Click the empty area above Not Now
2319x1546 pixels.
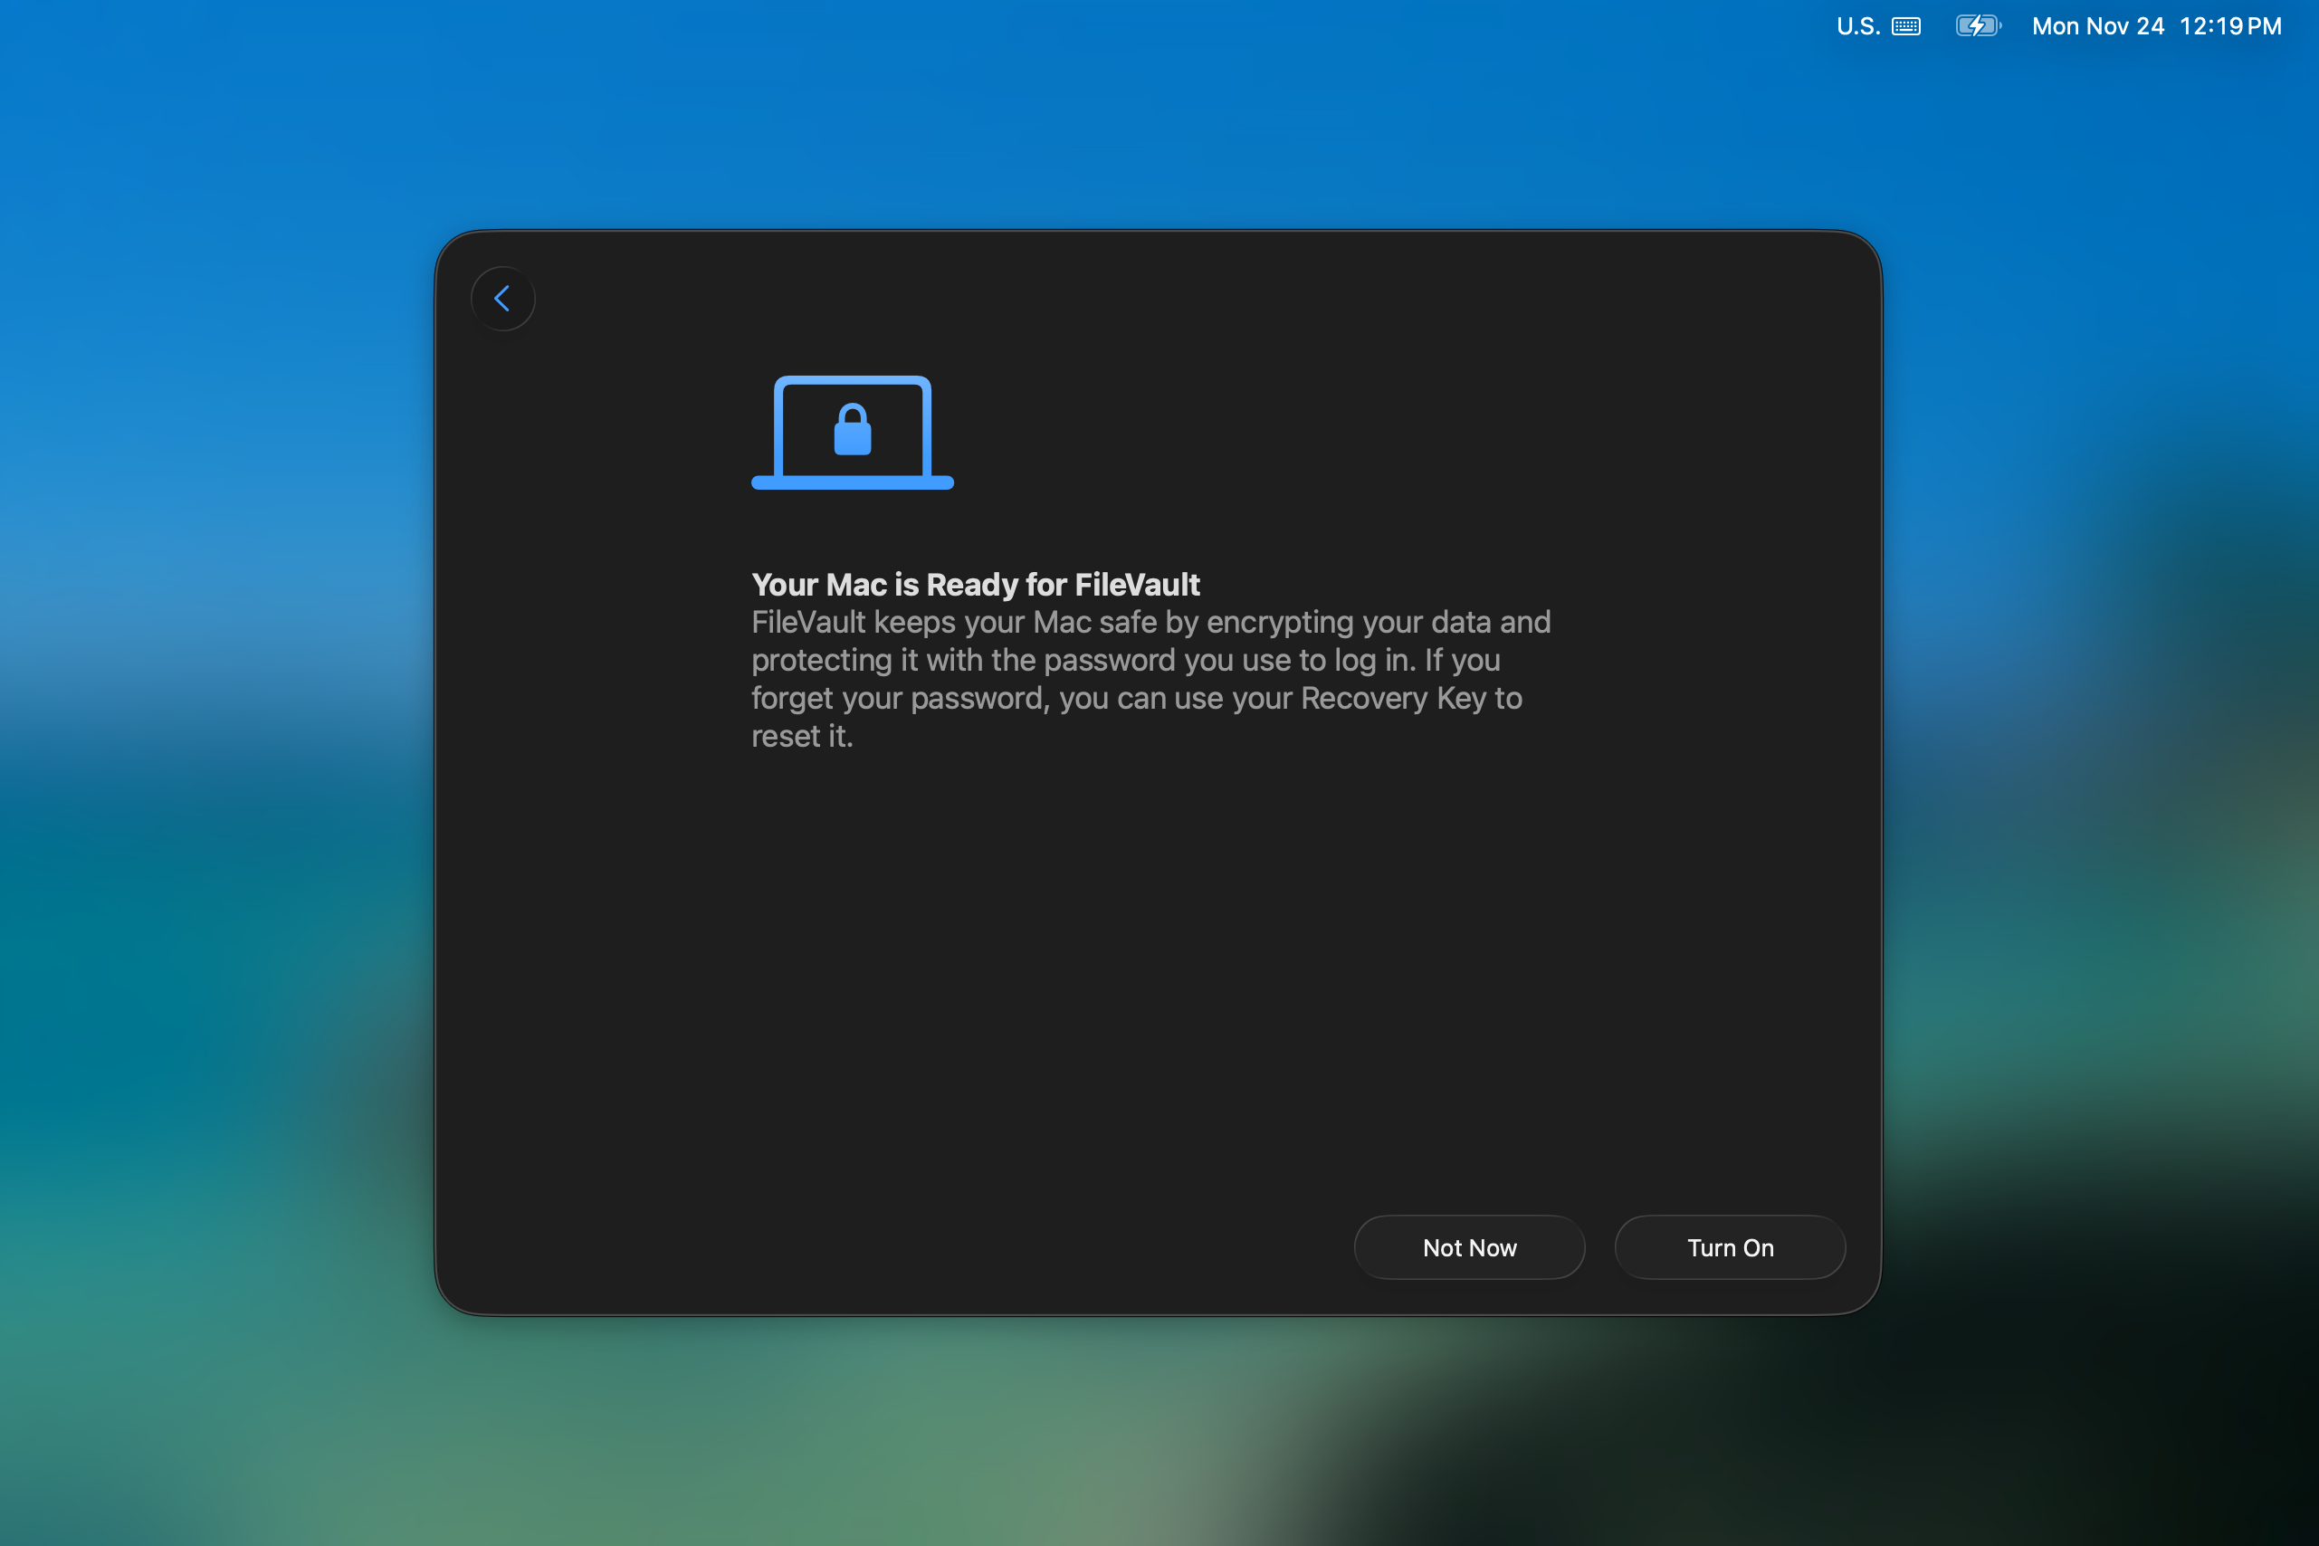click(1469, 1084)
